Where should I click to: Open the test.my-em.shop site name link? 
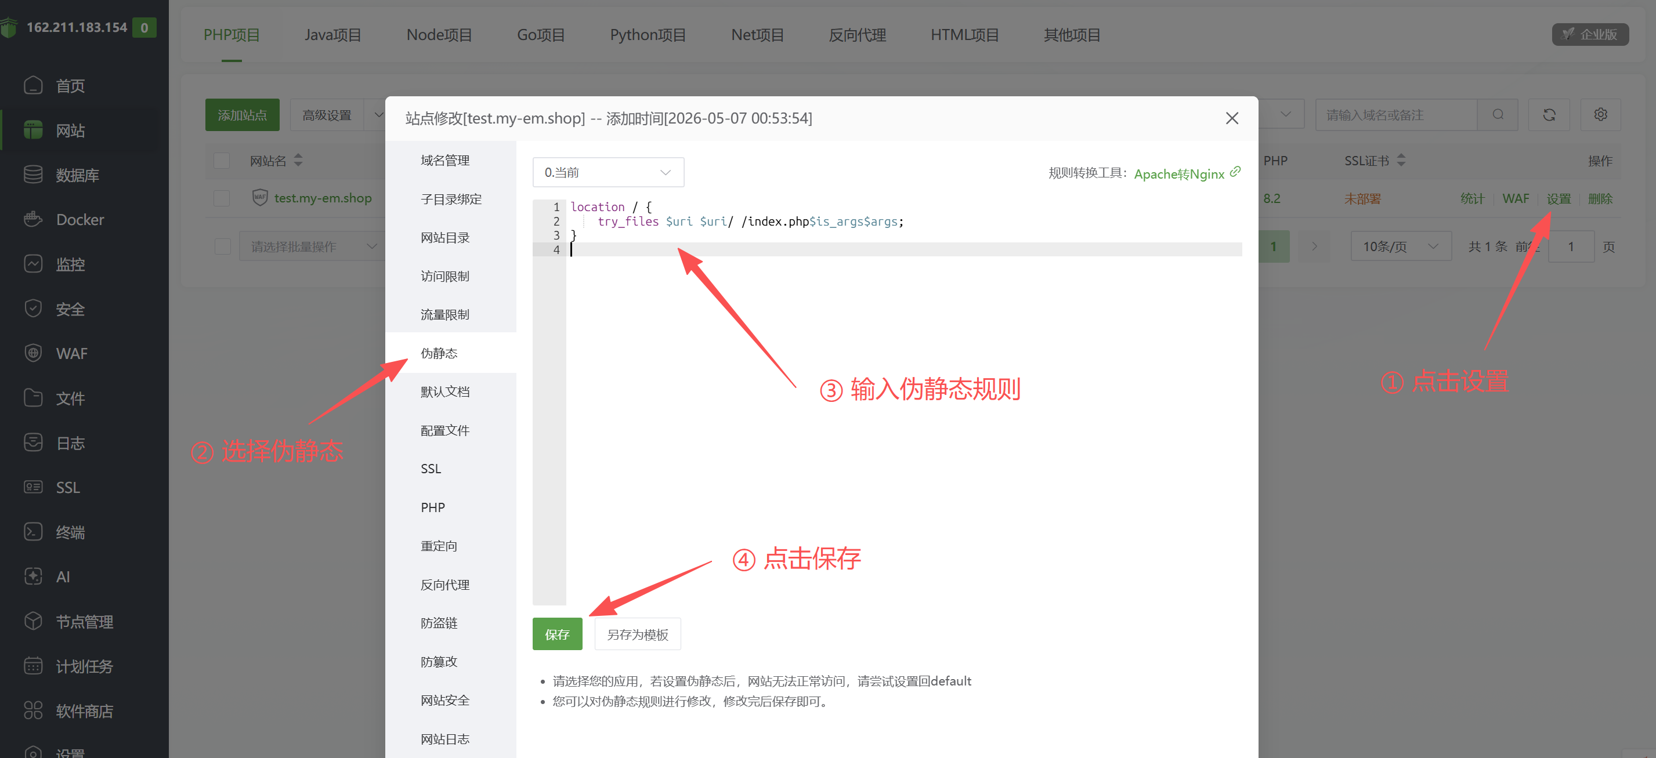click(323, 198)
